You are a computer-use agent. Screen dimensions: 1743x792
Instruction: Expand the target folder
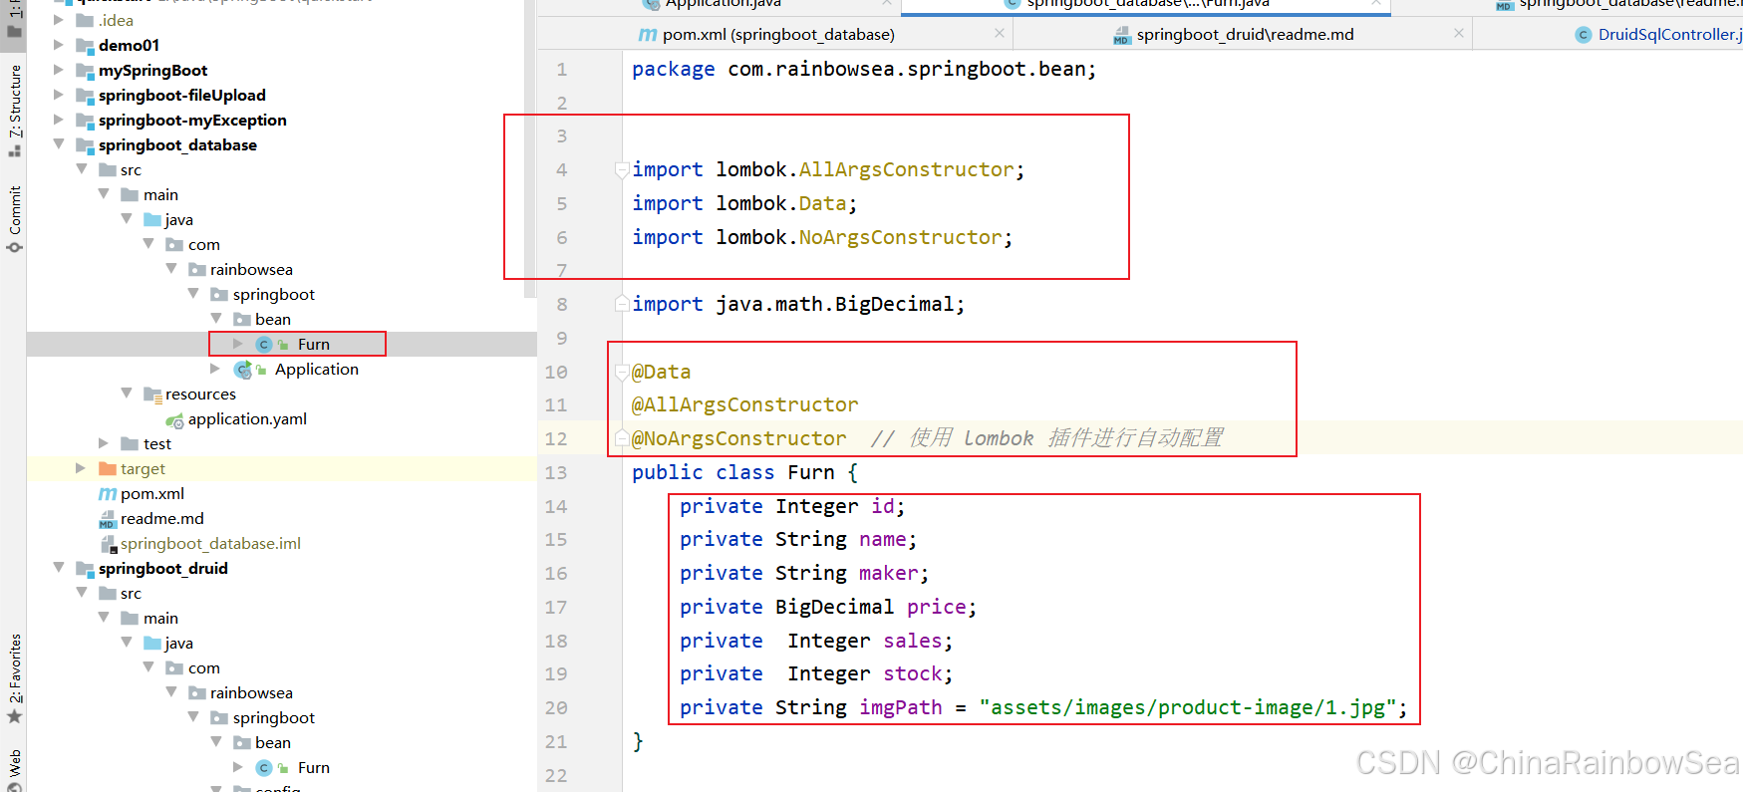click(x=81, y=468)
